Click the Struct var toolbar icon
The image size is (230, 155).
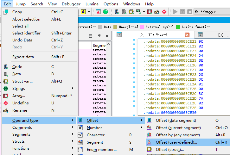click(131, 12)
